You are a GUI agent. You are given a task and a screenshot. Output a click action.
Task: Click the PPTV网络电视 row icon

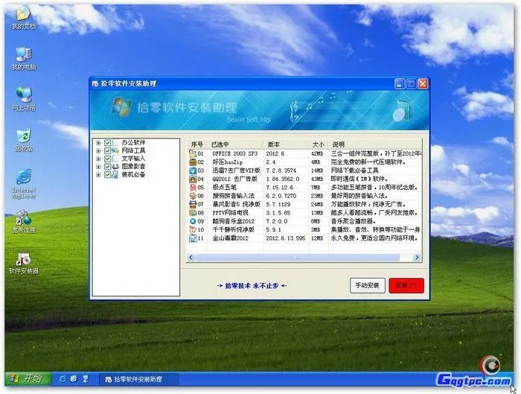[193, 213]
